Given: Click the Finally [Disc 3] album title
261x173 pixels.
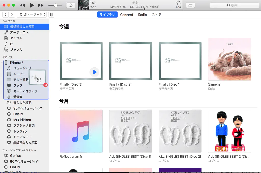Looking at the screenshot, I should 71,84.
